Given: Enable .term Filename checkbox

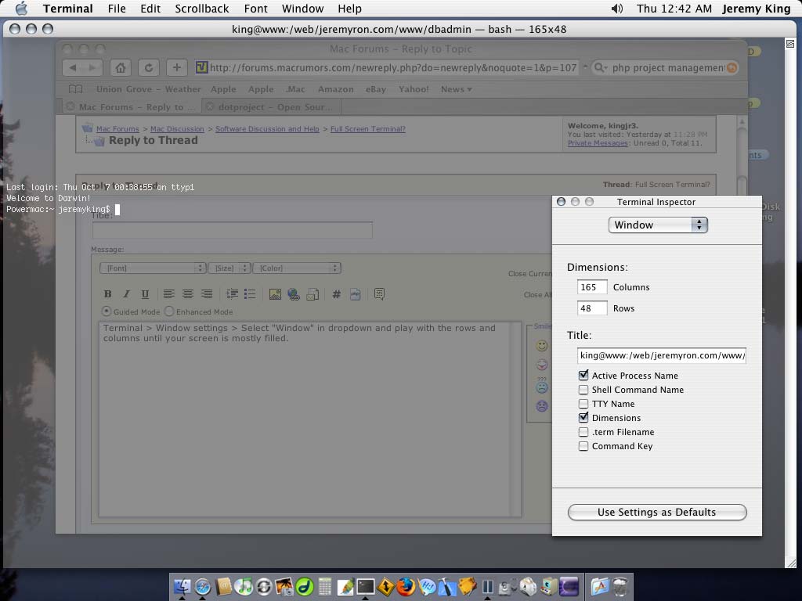Looking at the screenshot, I should tap(583, 432).
